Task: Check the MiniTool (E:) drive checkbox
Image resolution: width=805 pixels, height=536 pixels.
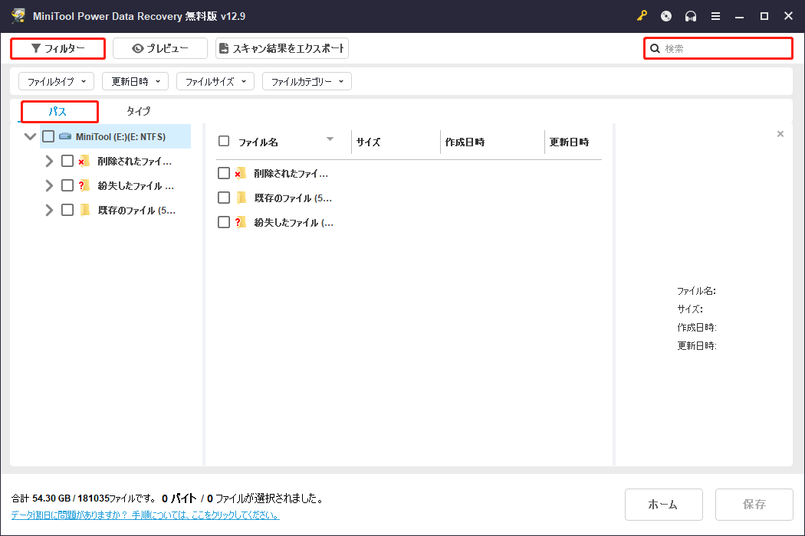Action: [48, 136]
